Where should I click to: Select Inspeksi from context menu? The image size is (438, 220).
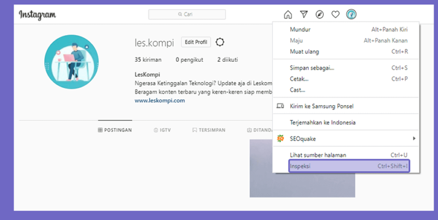click(349, 166)
